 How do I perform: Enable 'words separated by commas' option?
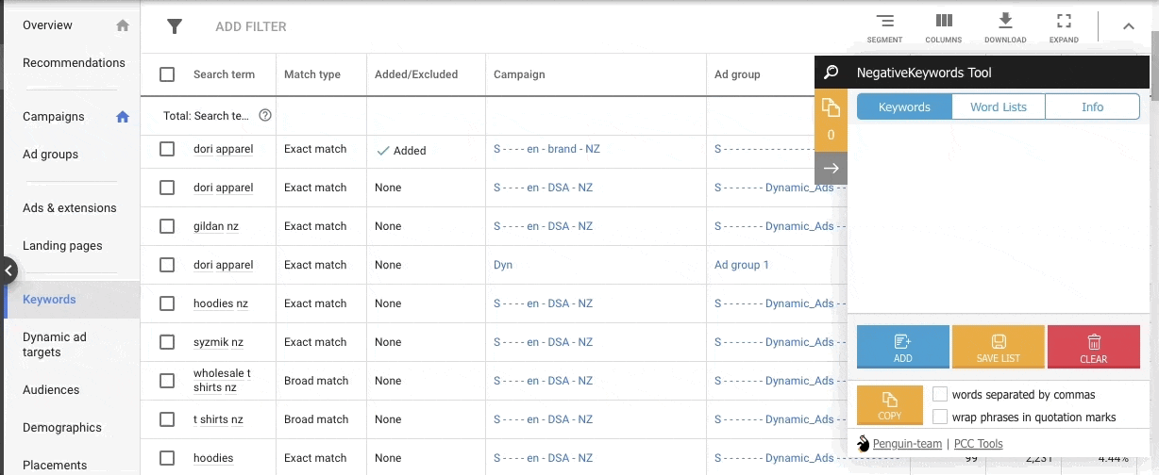(940, 395)
